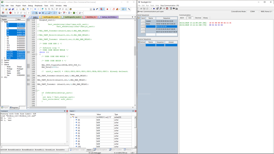This screenshot has height=154, width=274.
Task: Collapse the Core registers tree node
Action: pos(2,22)
